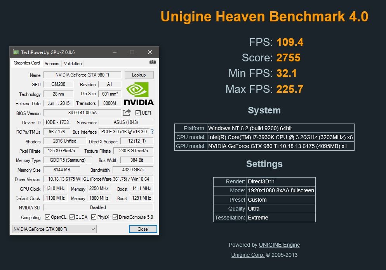The height and width of the screenshot is (270, 386).
Task: Click the Platform cell Windows NT 6.2
Action: coord(281,128)
